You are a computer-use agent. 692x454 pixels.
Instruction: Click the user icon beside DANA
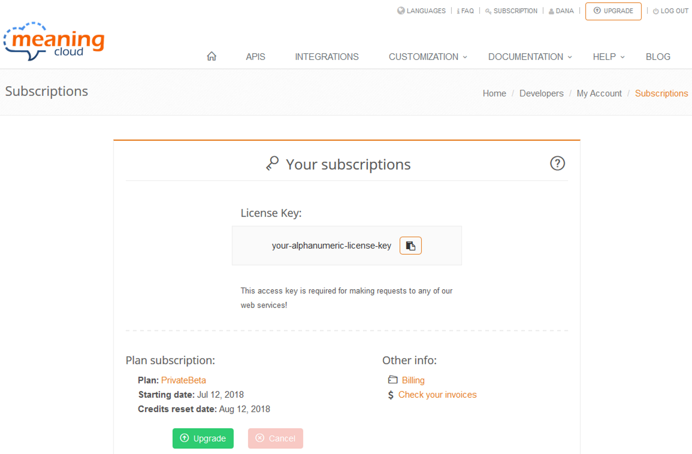click(x=551, y=11)
